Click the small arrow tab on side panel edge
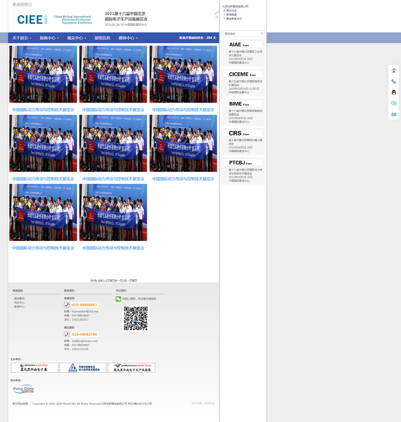401x422 pixels. pyautogui.click(x=217, y=17)
